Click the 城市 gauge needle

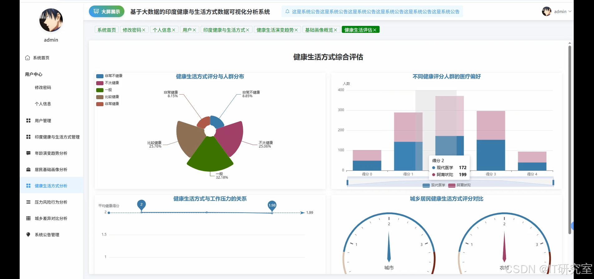click(x=389, y=246)
